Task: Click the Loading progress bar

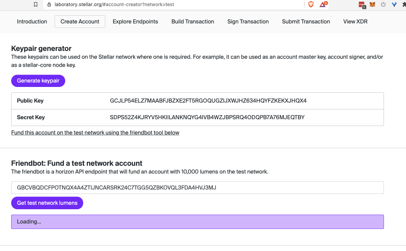Action: (x=198, y=221)
